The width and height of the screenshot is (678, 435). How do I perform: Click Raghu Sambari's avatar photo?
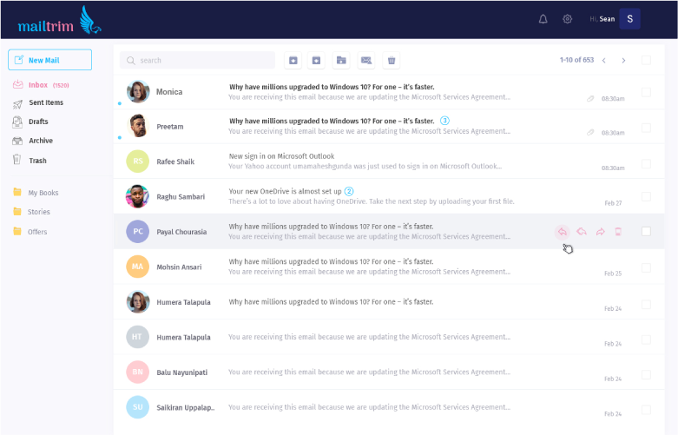click(138, 196)
